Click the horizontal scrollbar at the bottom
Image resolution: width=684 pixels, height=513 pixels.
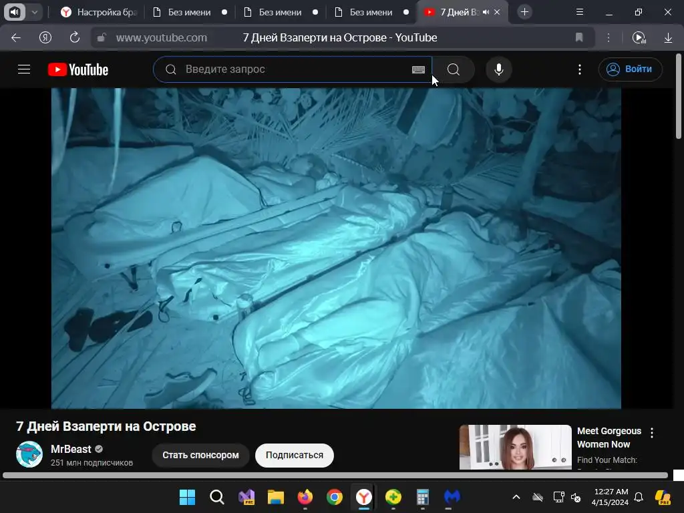coord(335,475)
